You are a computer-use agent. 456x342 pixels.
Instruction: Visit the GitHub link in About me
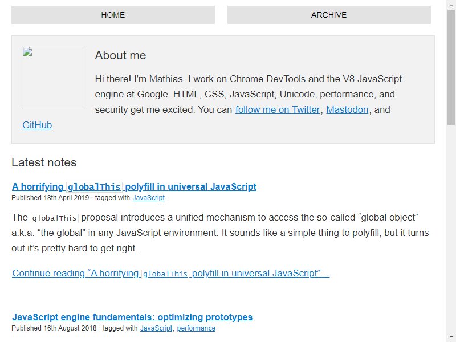click(37, 125)
